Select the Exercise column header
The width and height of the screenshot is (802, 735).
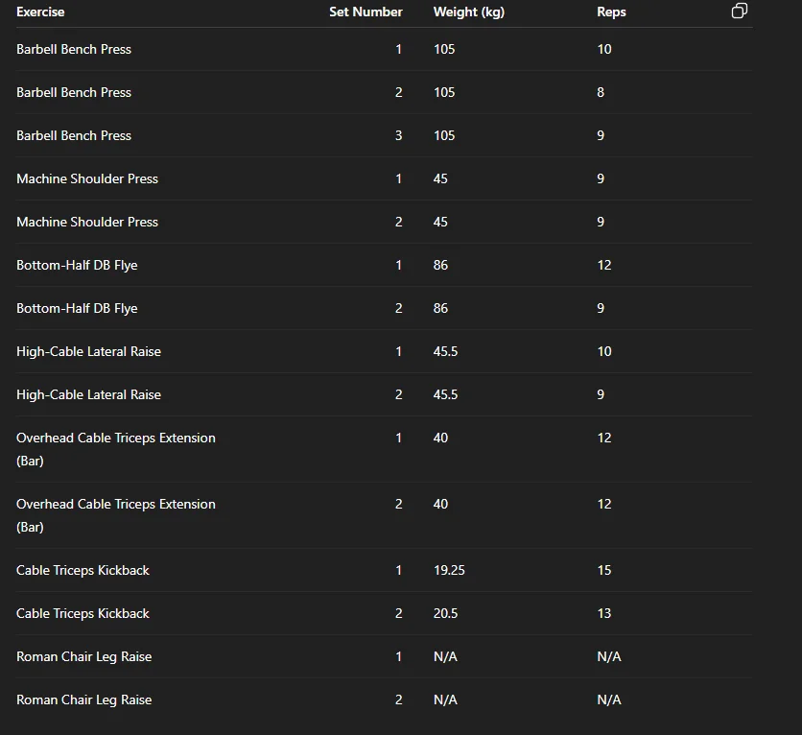coord(40,12)
